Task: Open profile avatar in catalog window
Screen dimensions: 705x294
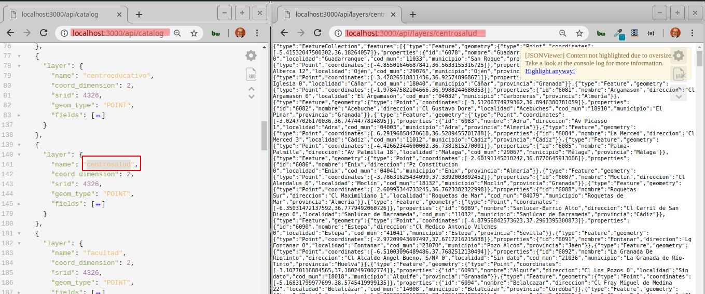Action: tap(240, 33)
